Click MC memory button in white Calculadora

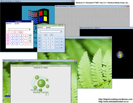click(8, 35)
